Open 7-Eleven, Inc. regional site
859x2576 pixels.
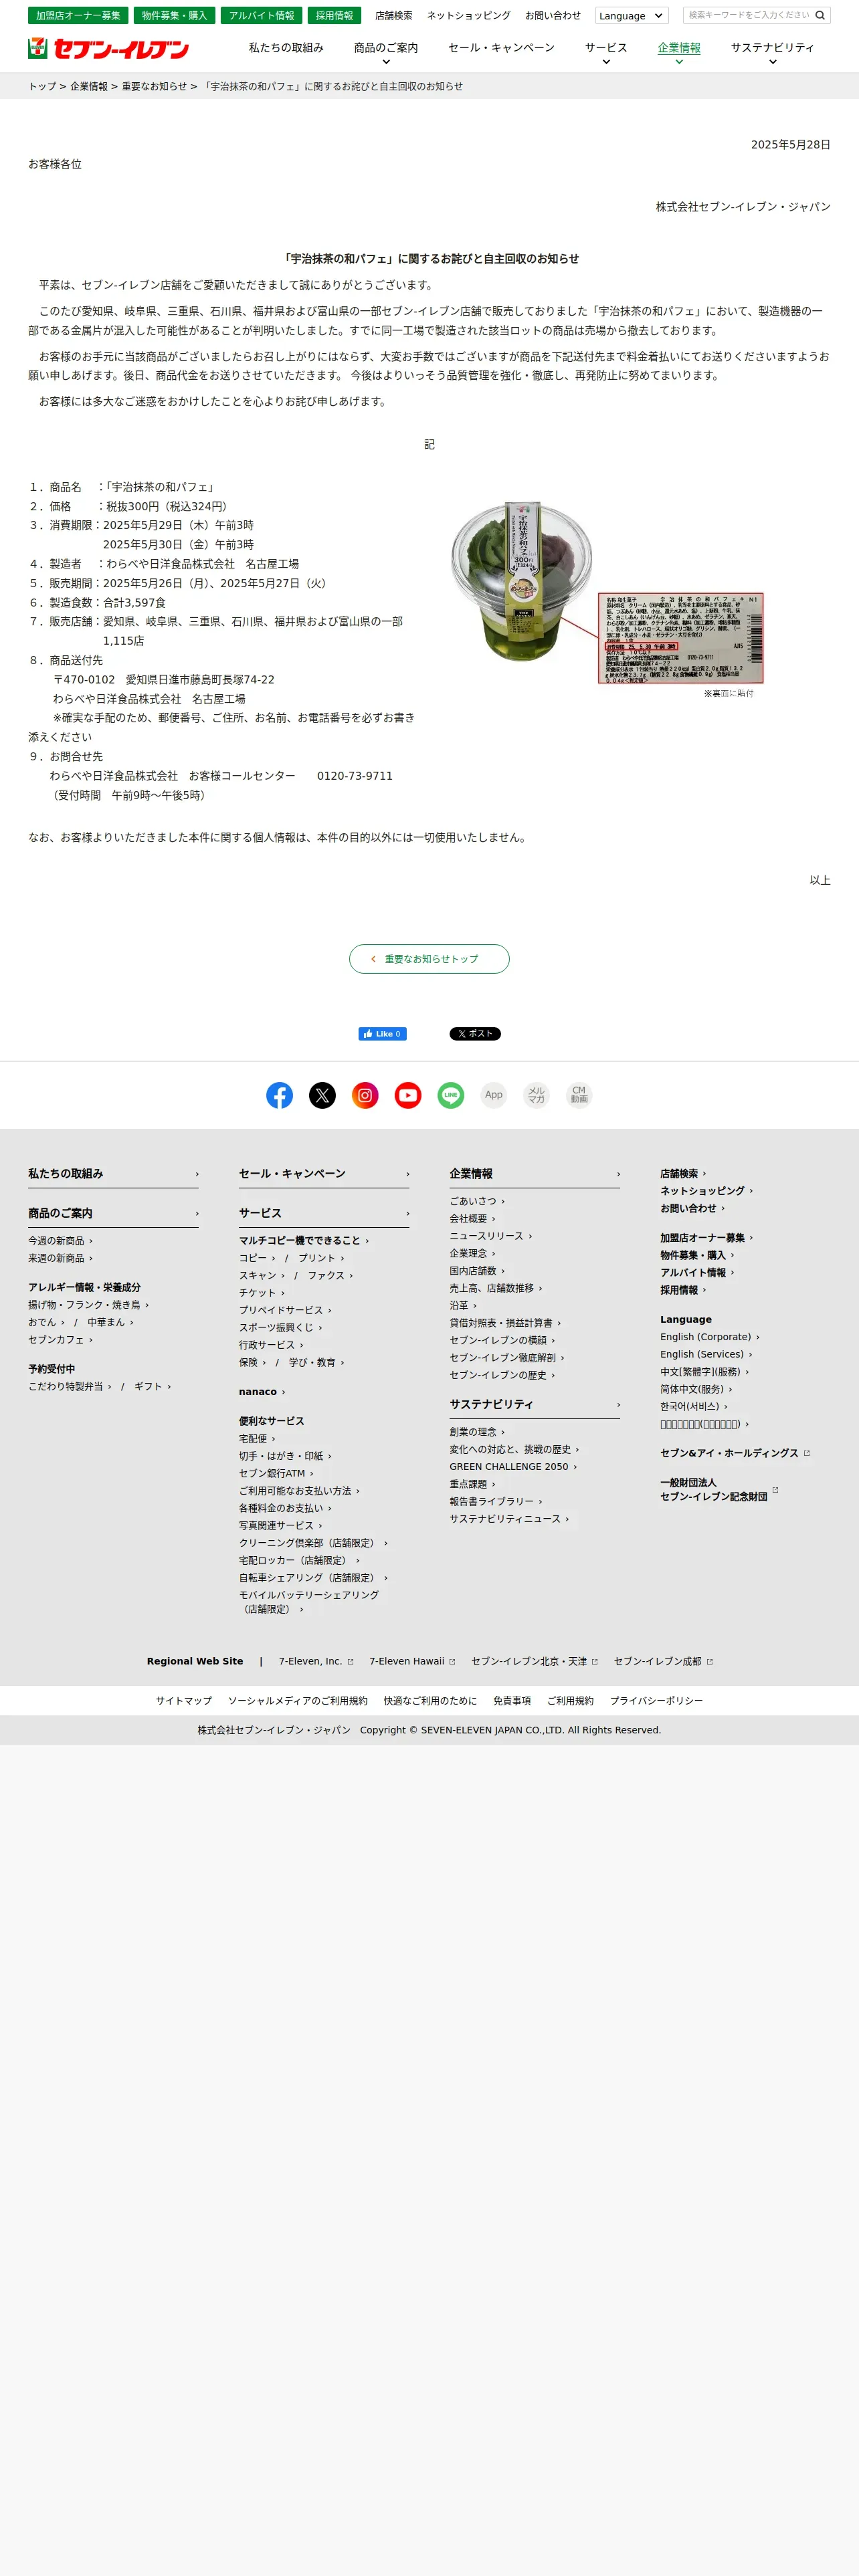click(x=316, y=1662)
